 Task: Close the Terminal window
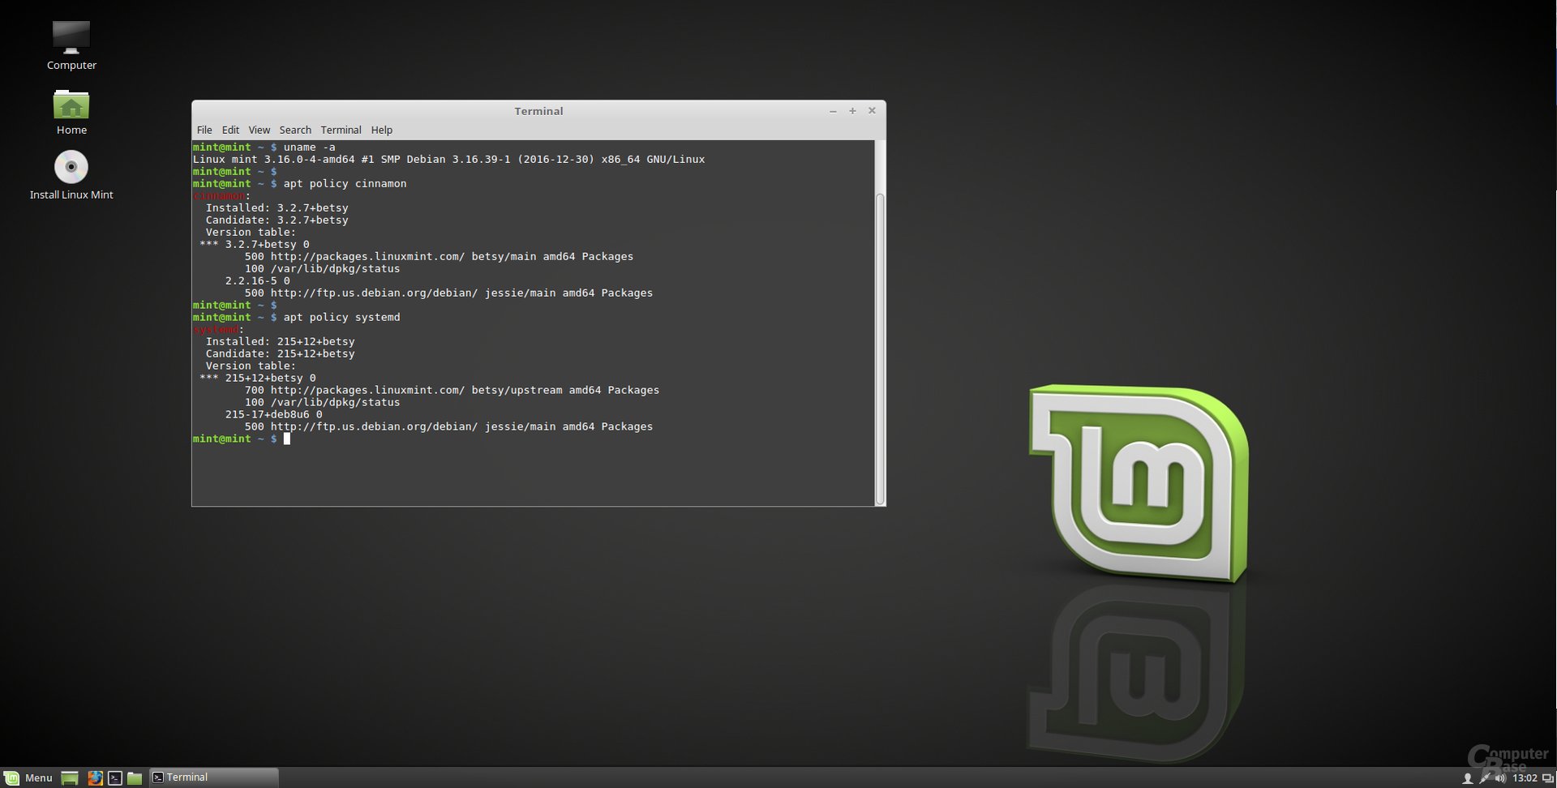pyautogui.click(x=872, y=111)
